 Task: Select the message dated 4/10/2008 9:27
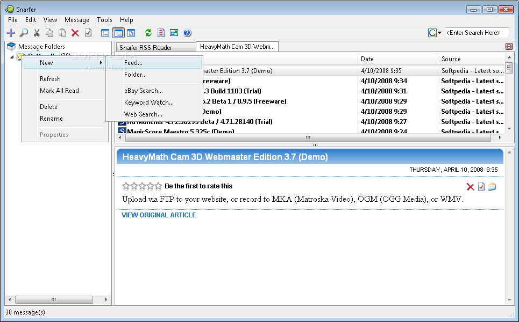[x=310, y=122]
